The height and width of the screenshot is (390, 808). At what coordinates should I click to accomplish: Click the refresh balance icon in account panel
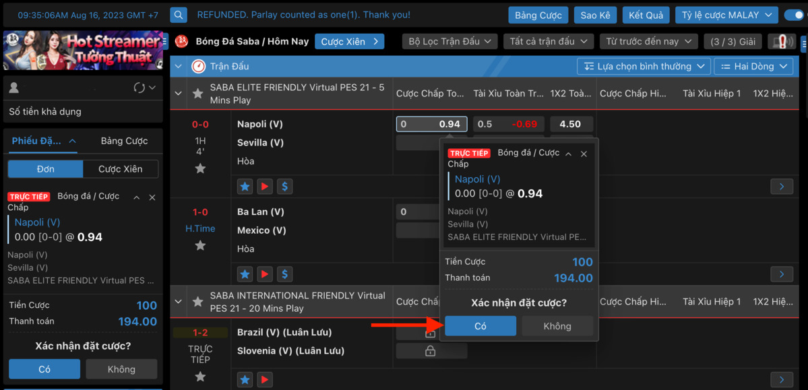coord(139,88)
